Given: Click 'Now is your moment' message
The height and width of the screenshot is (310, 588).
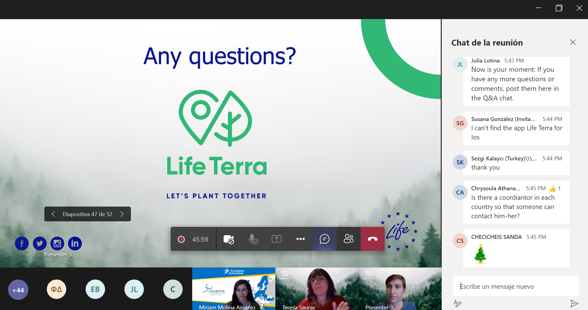Looking at the screenshot, I should tap(515, 84).
